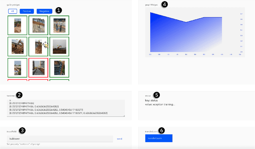
Task: Click the longest four-value accuracy list line
Action: [59, 113]
